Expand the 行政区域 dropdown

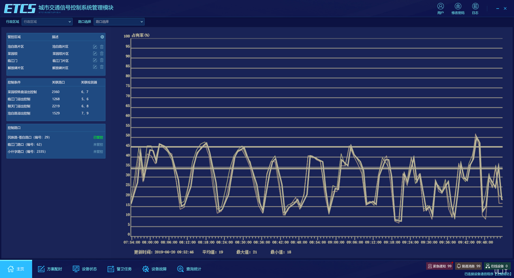click(x=47, y=22)
